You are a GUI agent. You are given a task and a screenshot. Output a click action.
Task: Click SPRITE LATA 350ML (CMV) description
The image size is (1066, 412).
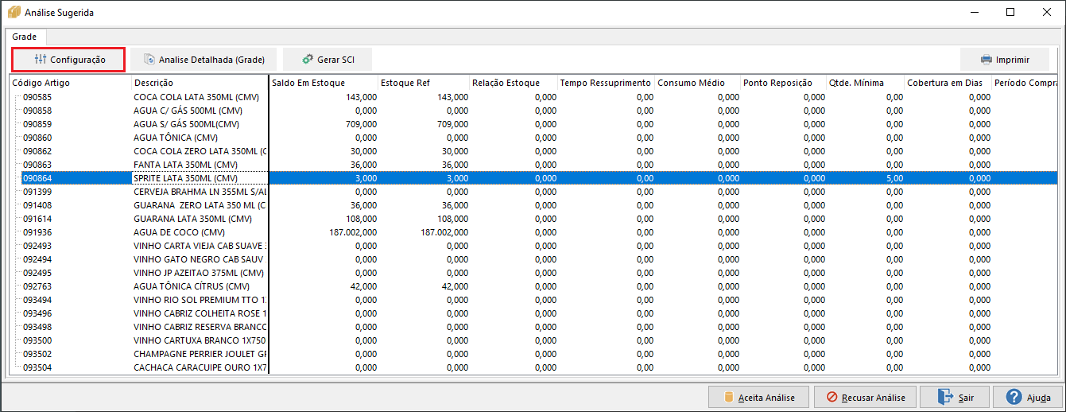click(x=186, y=178)
